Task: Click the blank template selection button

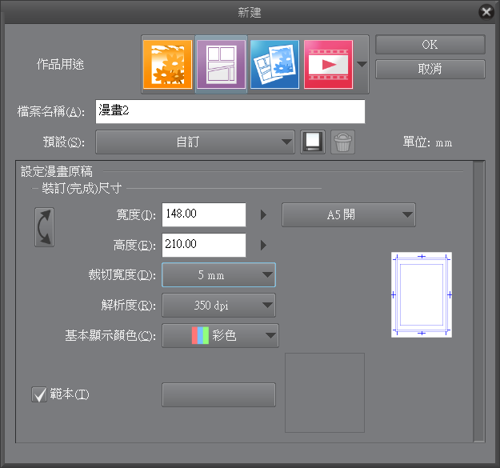Action: point(218,395)
